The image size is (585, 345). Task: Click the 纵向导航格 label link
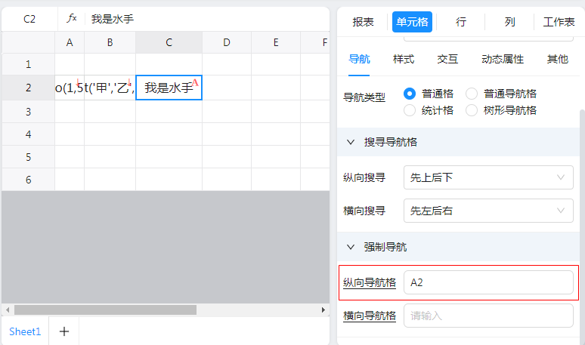[370, 282]
